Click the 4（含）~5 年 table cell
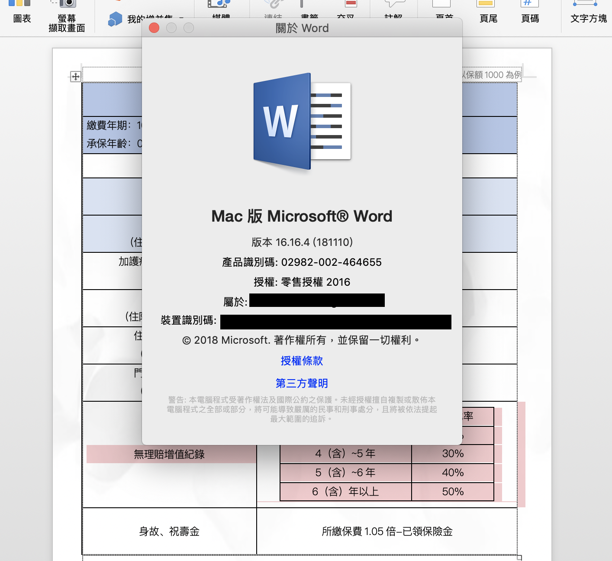The height and width of the screenshot is (561, 612). coord(345,454)
